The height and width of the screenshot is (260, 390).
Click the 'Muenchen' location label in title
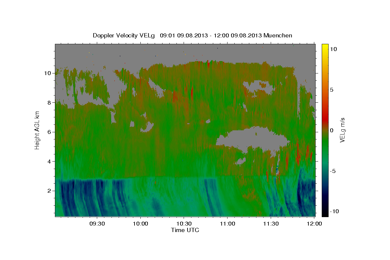point(279,35)
